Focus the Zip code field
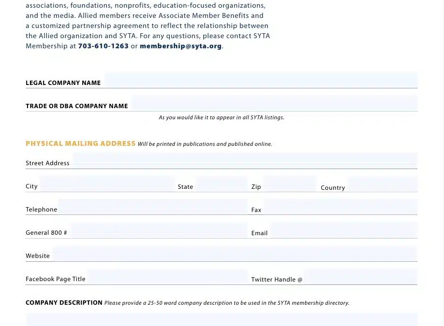 coord(289,184)
